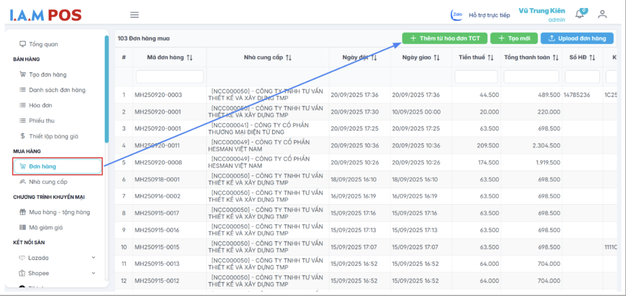The width and height of the screenshot is (626, 296).
Task: Sort by Ngày giao column arrows
Action: [437, 57]
